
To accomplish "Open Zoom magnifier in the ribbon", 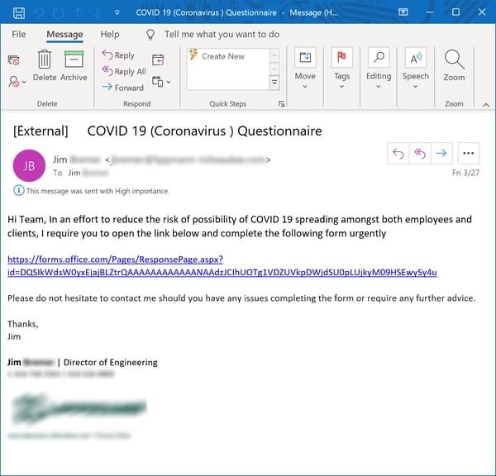I will tap(454, 64).
